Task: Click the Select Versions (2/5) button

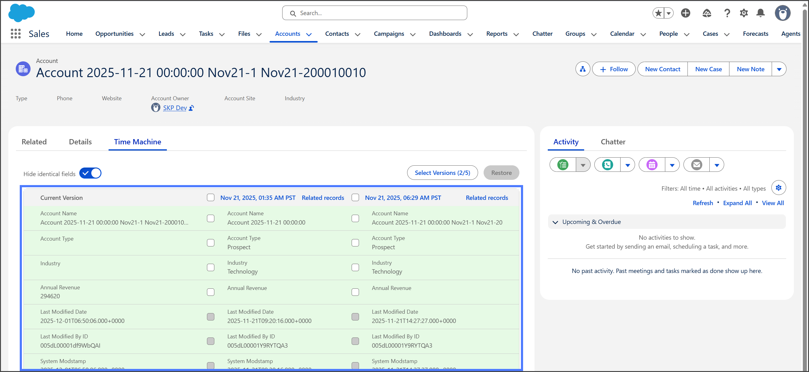Action: (442, 173)
